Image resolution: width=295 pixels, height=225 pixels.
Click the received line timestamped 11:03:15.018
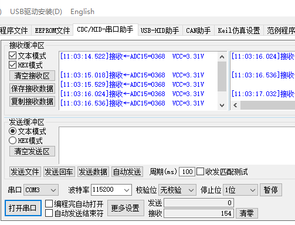tap(132, 75)
